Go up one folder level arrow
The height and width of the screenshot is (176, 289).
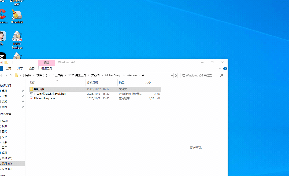[11, 75]
